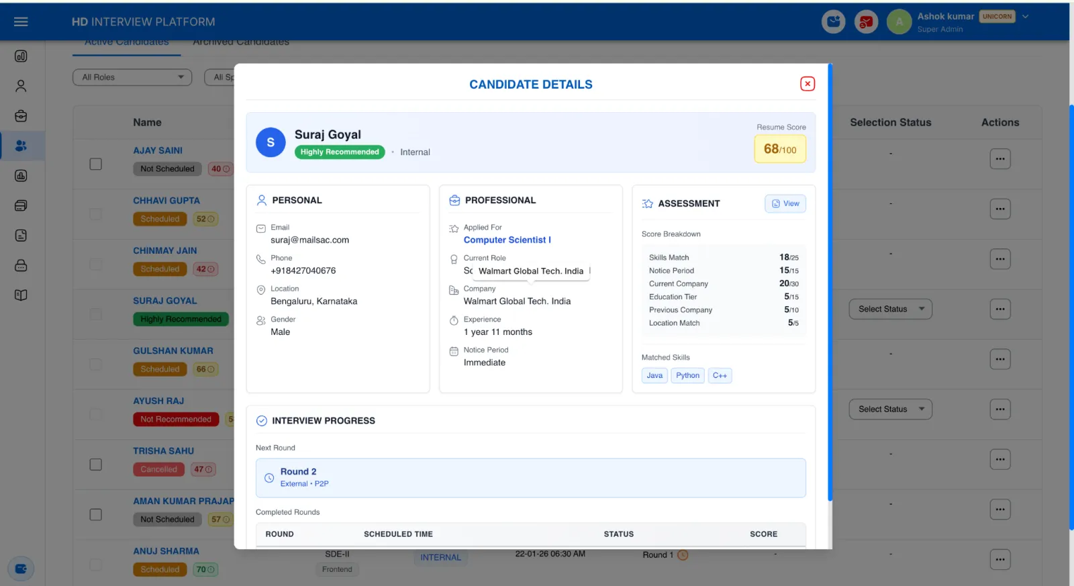Check the Ajay Saini row checkbox

tap(96, 164)
